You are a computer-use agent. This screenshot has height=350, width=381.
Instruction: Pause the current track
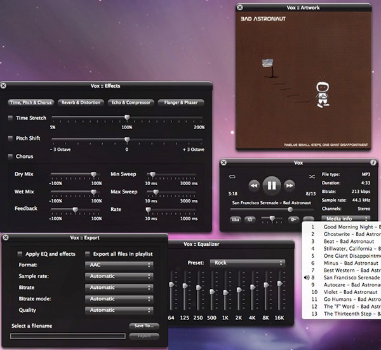coord(271,185)
